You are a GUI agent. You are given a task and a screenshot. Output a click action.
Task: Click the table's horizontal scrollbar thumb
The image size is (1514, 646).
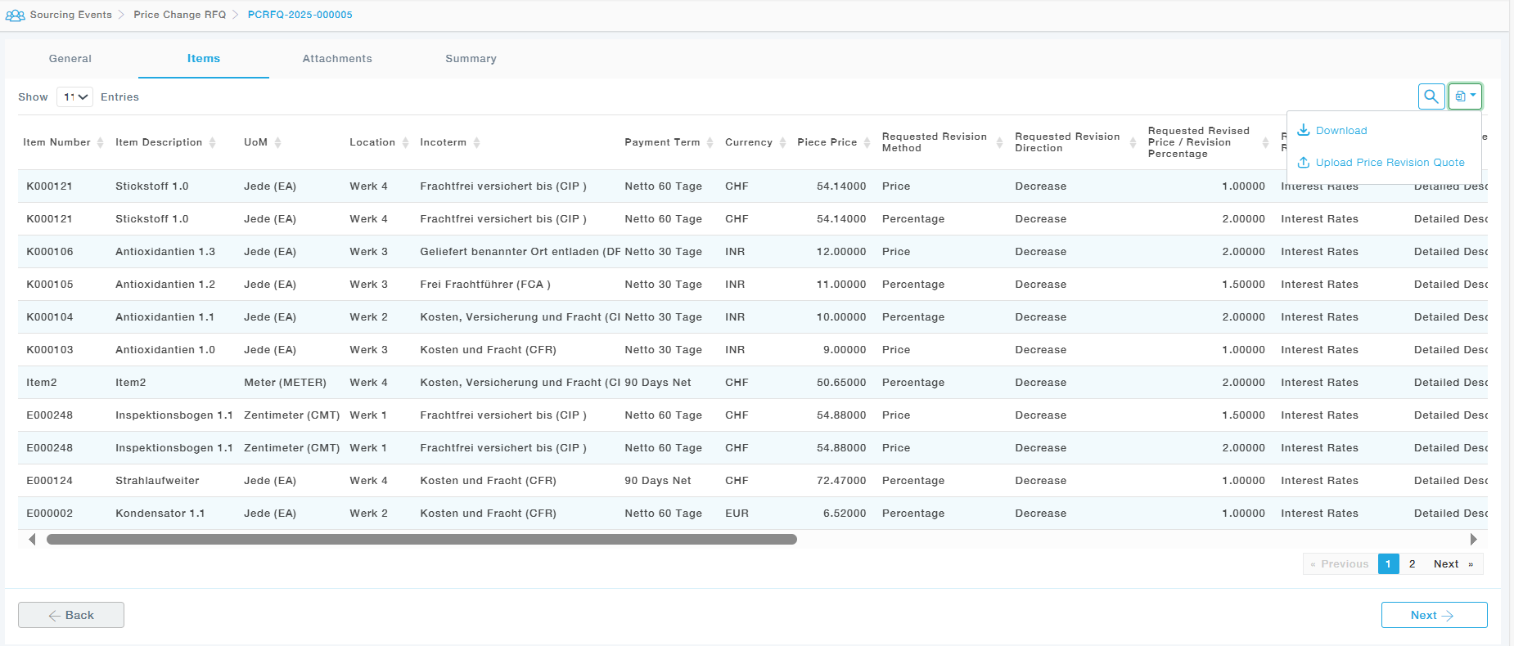point(421,540)
